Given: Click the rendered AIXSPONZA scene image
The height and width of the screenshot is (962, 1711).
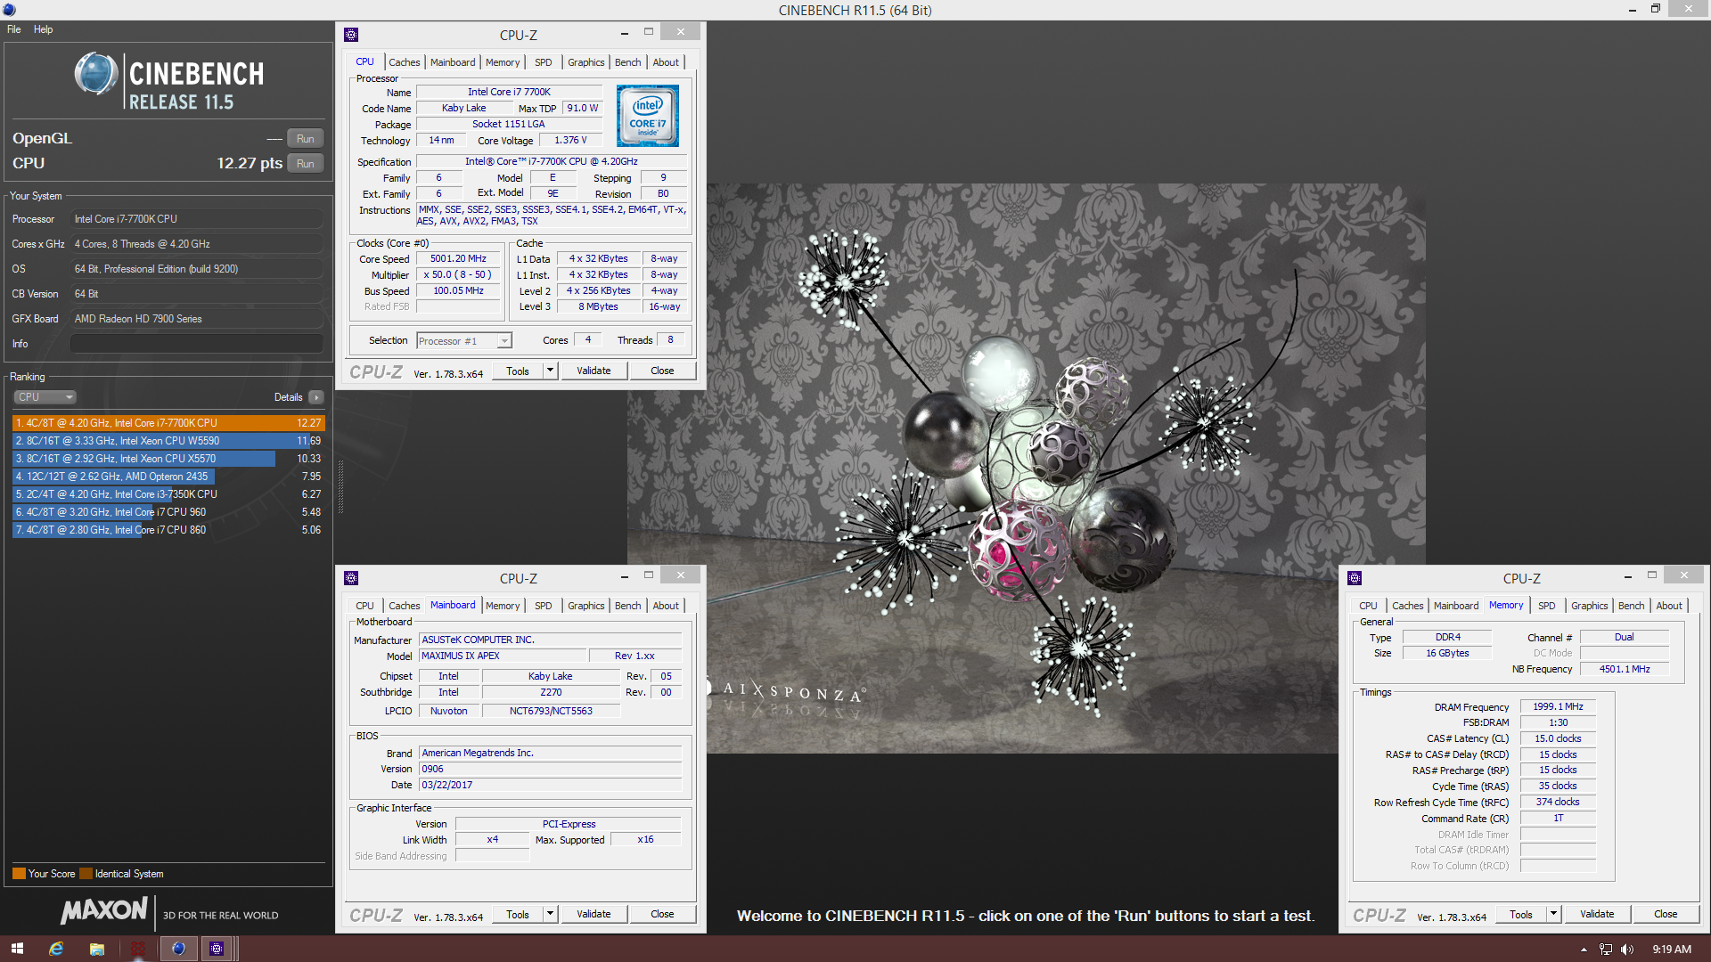Looking at the screenshot, I should point(1025,468).
